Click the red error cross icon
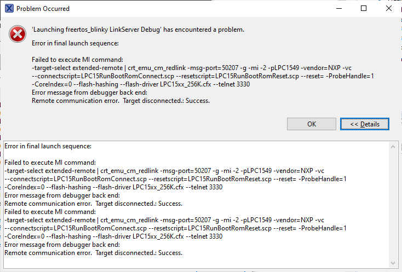The image size is (402, 272). [18, 34]
